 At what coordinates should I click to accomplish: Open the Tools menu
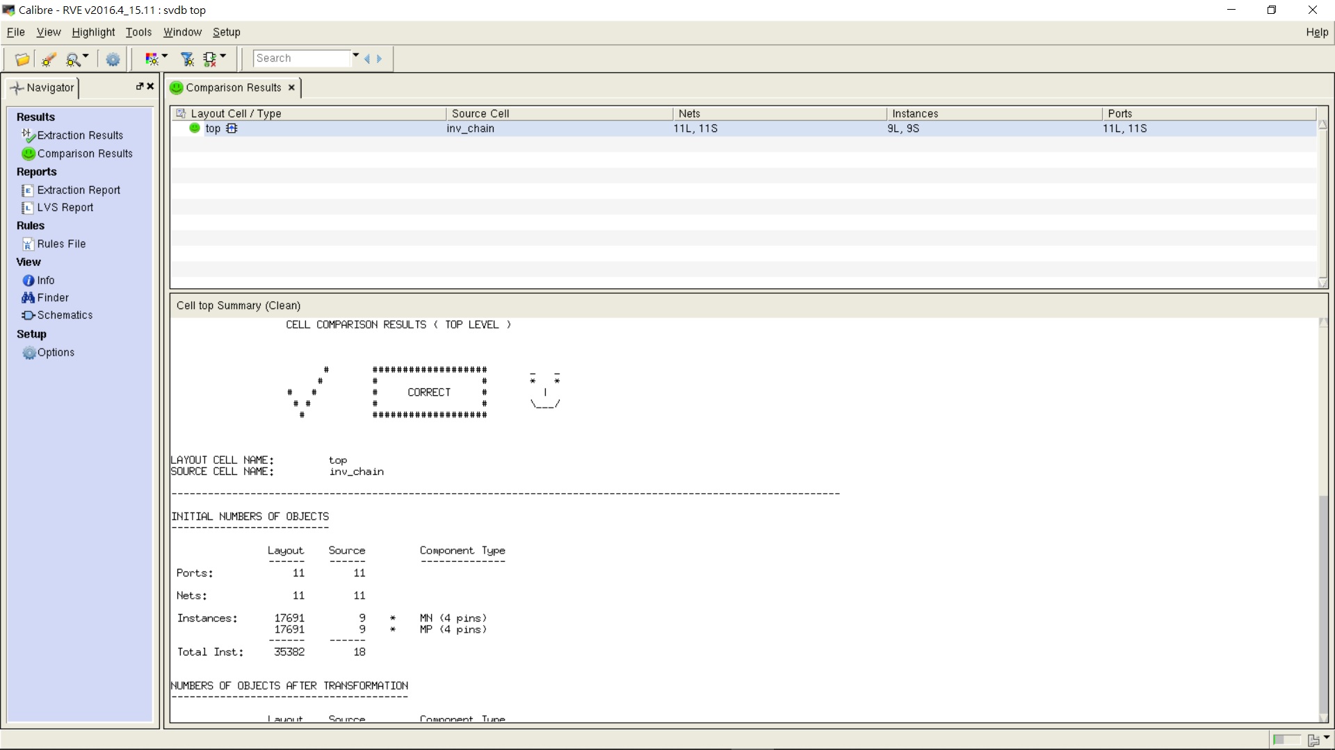(138, 32)
